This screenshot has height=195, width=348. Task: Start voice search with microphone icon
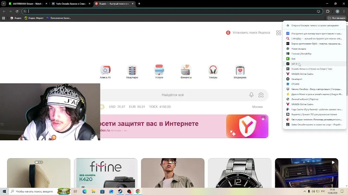(x=251, y=95)
